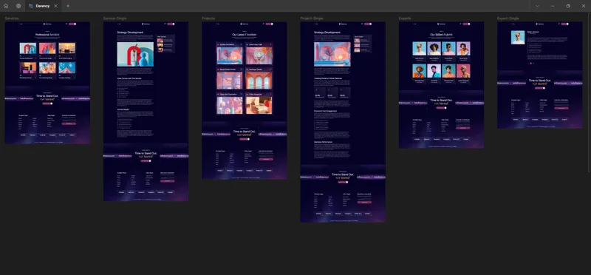Click Time to Stand Out in Services frame

pos(47,96)
